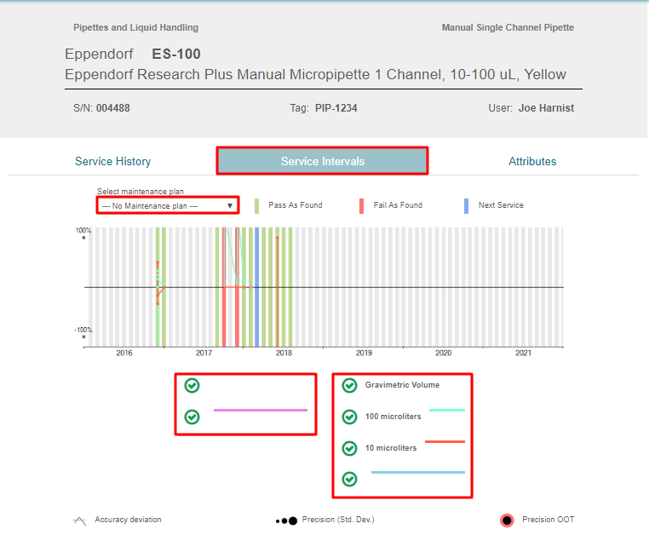
Task: Open the Attributes tab
Action: (x=532, y=161)
